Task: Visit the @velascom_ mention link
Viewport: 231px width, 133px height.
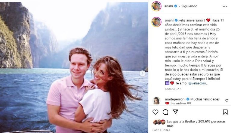Action: [x=198, y=83]
